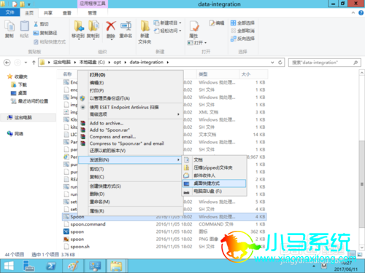Click the Refresh icon in the address bar
Screen dimensions: 365x273
tap(280, 63)
